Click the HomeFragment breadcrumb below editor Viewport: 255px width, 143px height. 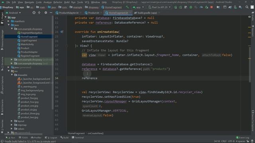coord(76,133)
